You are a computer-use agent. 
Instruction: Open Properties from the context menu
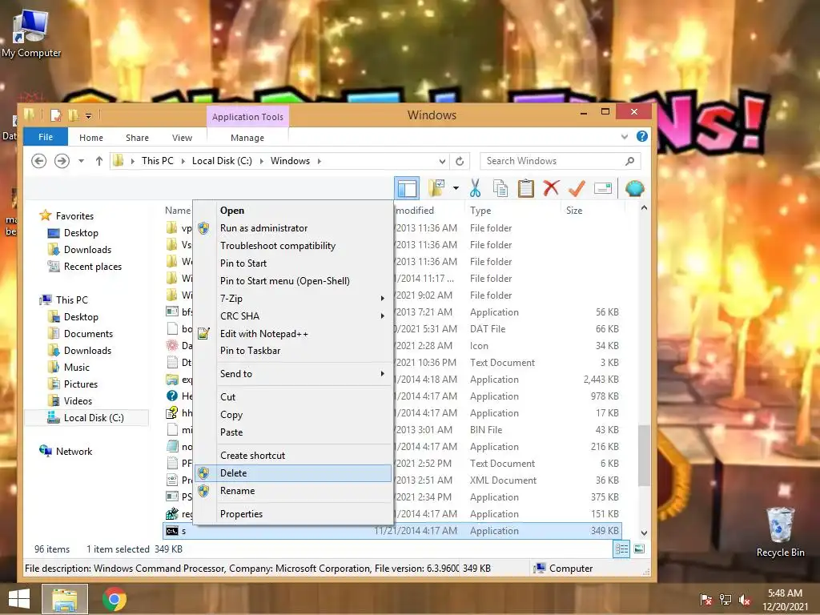(x=293, y=513)
